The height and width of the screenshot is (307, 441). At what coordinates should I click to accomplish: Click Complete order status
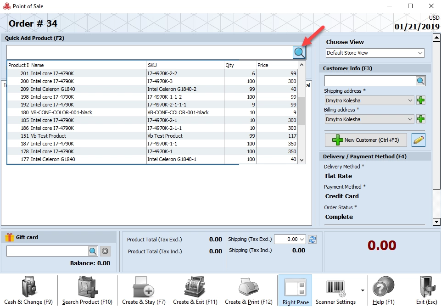pyautogui.click(x=339, y=217)
